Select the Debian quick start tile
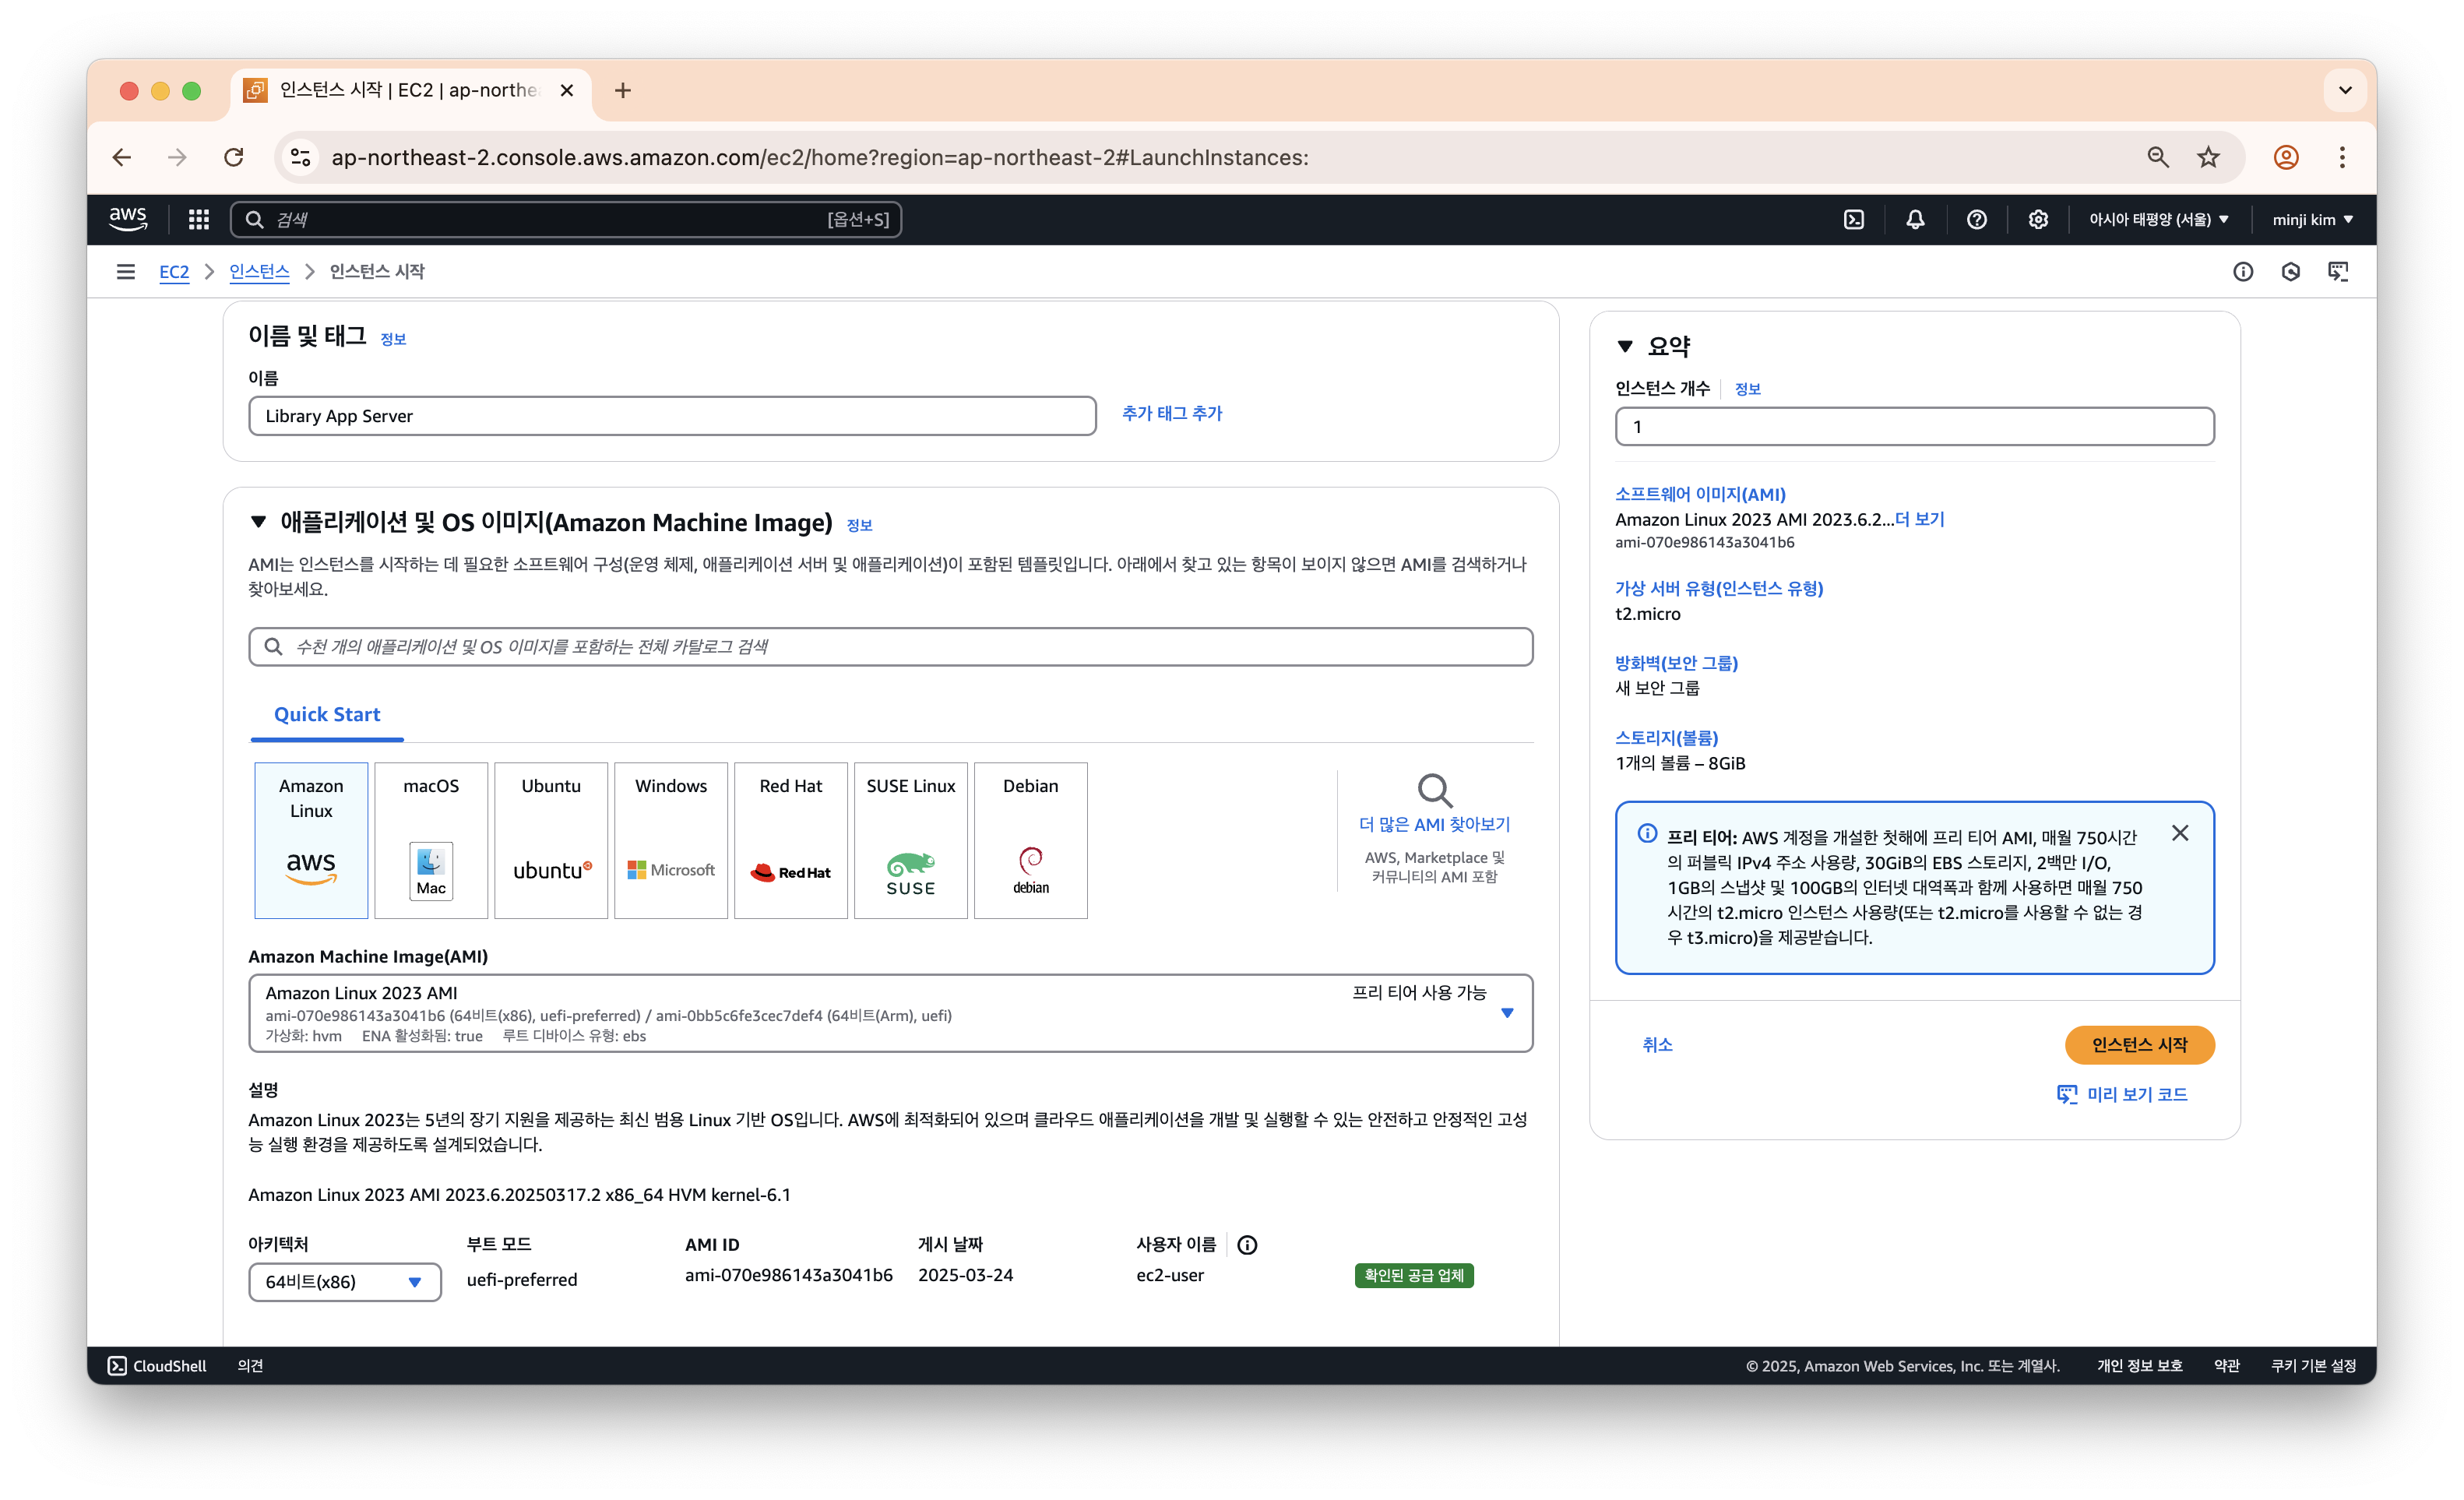 (x=1031, y=840)
